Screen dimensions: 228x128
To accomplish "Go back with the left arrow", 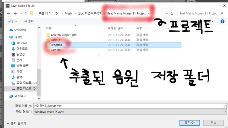I will (8, 14).
